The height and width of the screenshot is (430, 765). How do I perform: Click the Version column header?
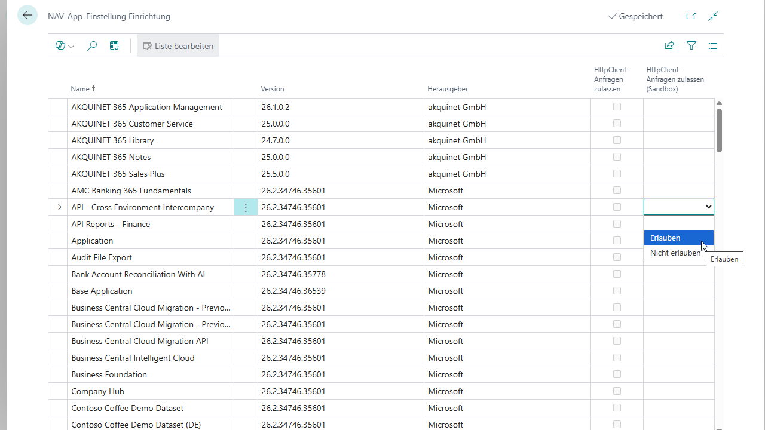(273, 89)
